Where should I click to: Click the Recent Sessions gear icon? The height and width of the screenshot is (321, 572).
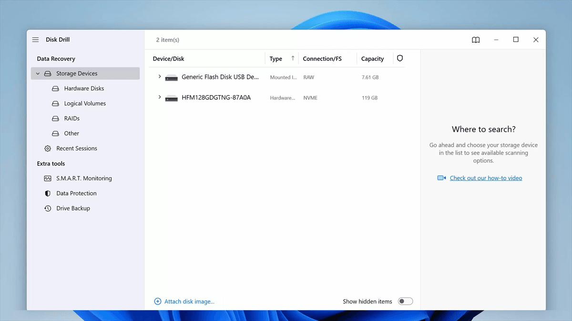pos(48,148)
